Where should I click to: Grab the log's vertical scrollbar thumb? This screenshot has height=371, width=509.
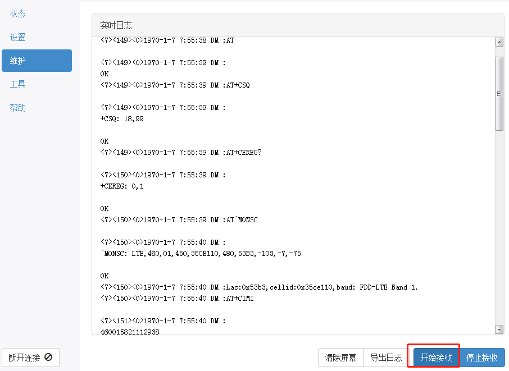[x=499, y=93]
